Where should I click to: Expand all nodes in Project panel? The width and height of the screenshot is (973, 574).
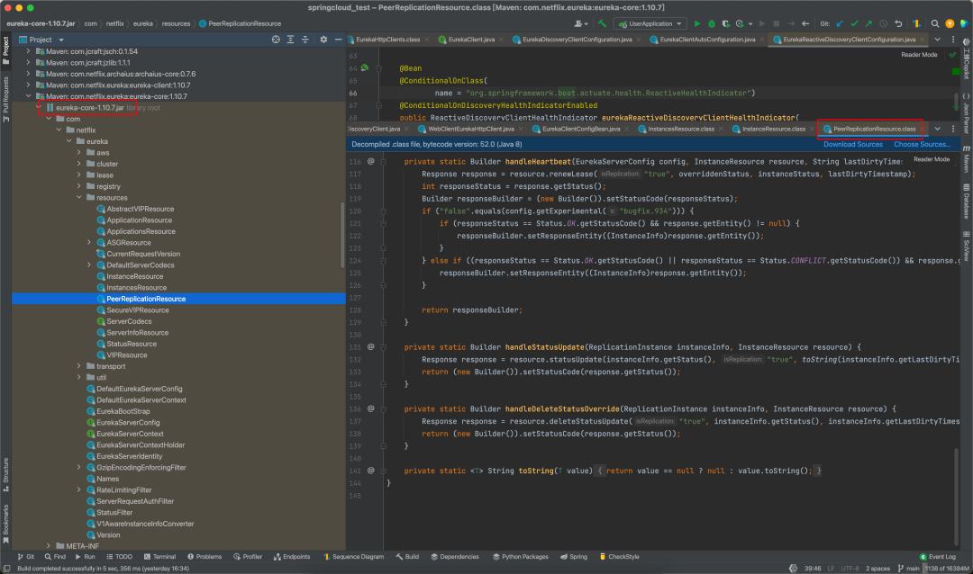pos(290,39)
